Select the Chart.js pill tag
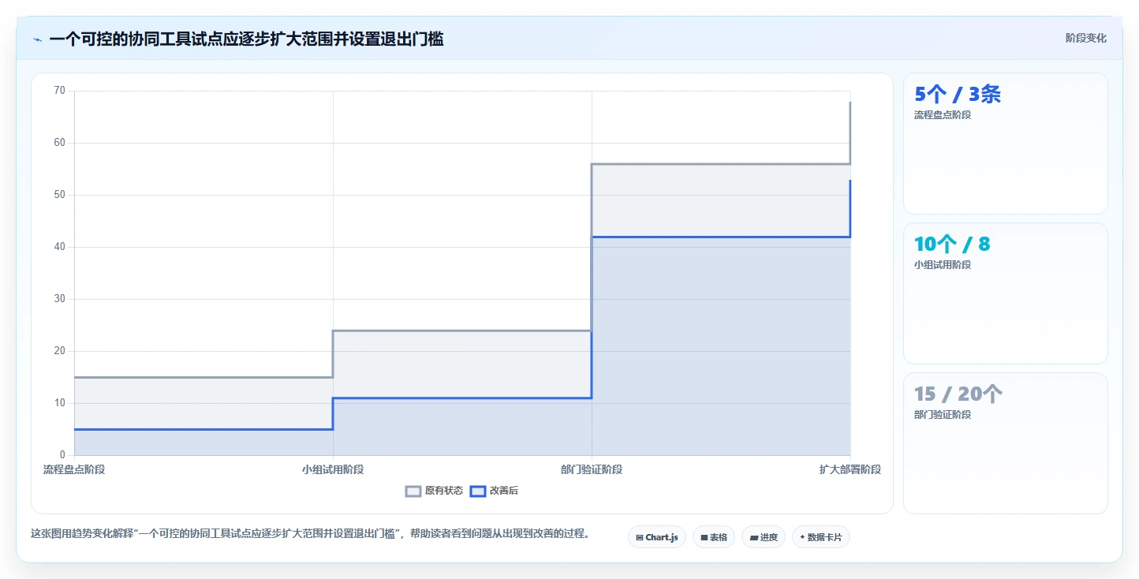 (x=657, y=537)
